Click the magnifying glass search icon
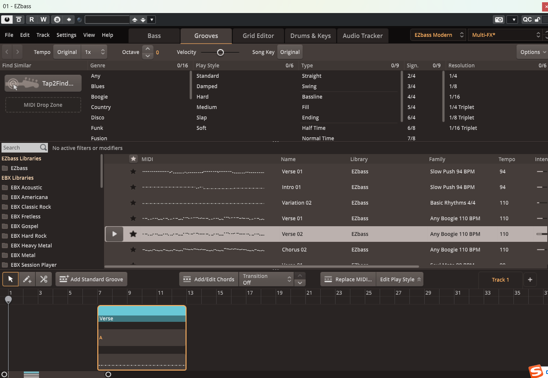This screenshot has height=378, width=548. pos(43,147)
